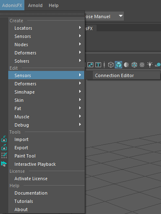Toggle wireframe on shaded cube icon
This screenshot has height=214, width=161.
click(134, 65)
